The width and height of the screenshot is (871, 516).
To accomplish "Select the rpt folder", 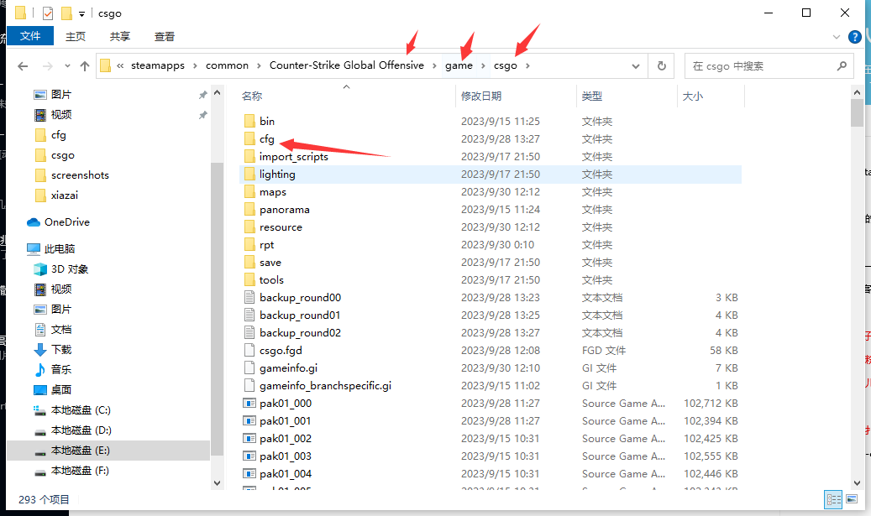I will pos(266,245).
